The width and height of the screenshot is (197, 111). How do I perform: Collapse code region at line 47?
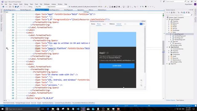coord(16,64)
